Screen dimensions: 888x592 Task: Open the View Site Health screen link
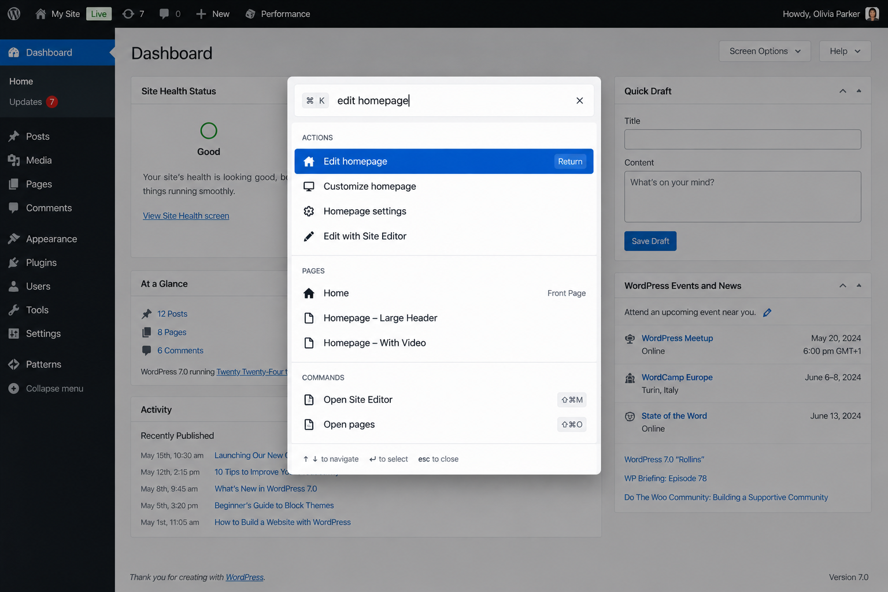click(186, 216)
